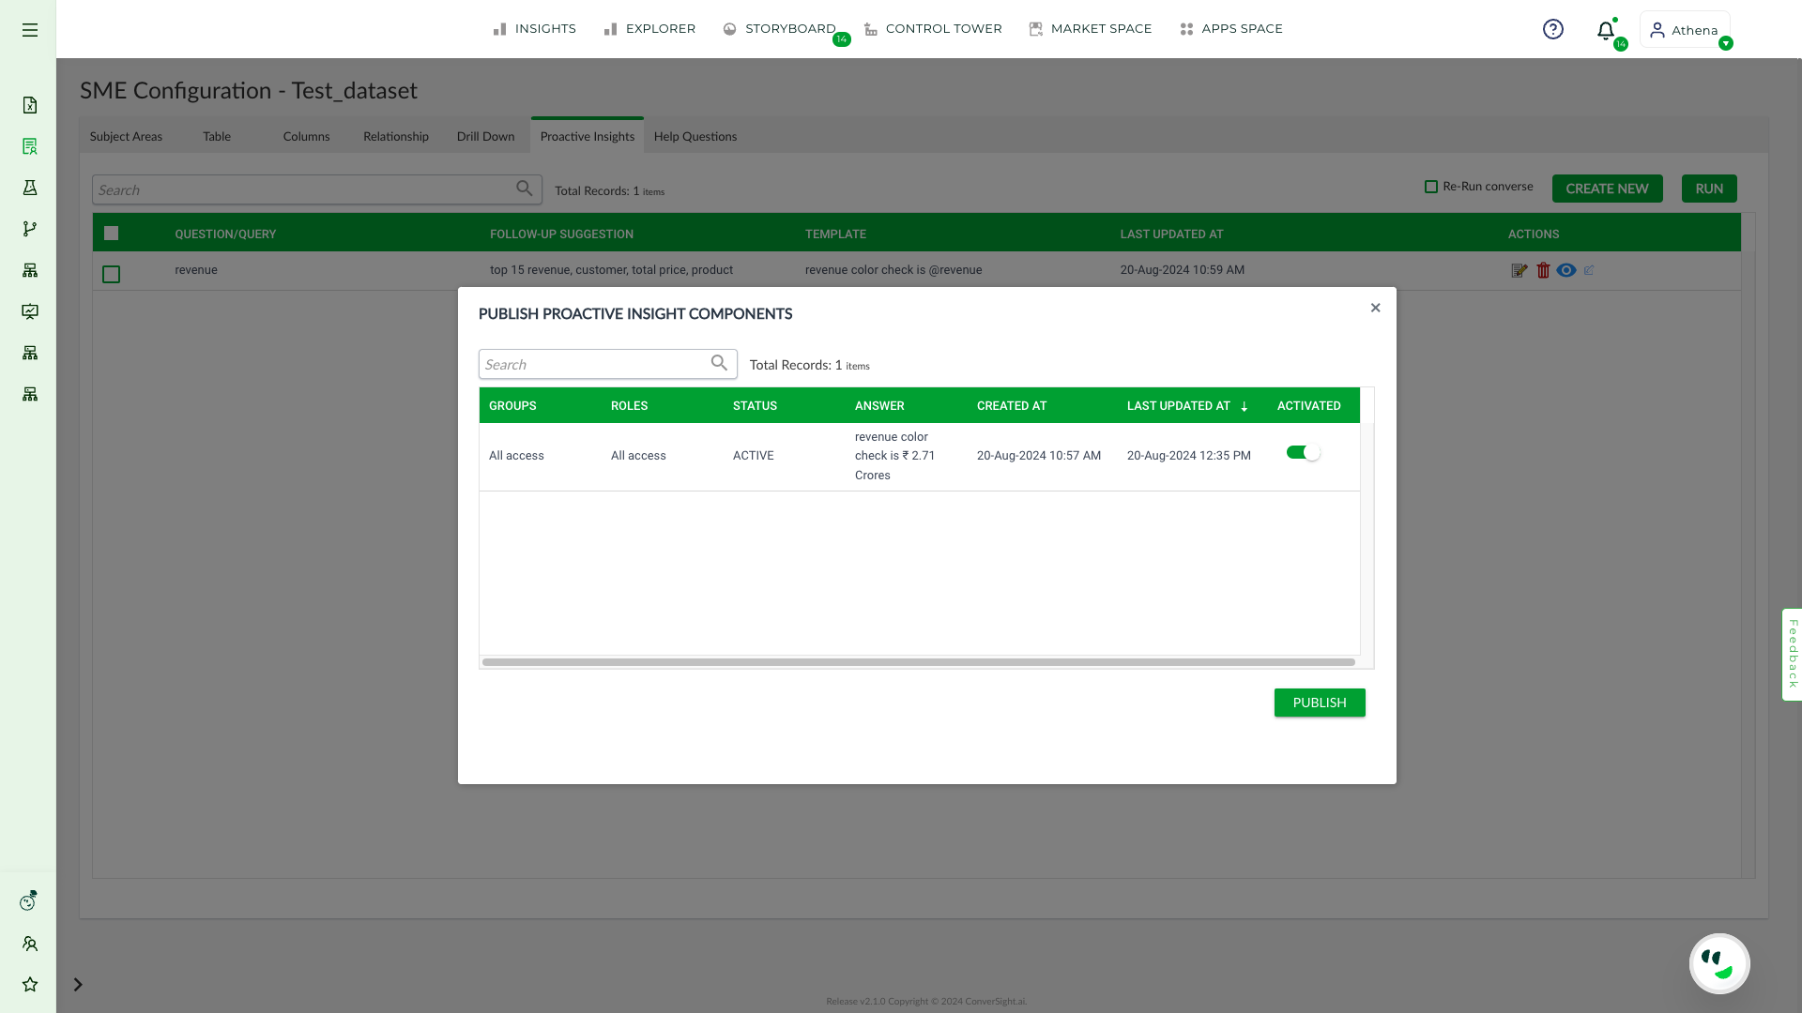Toggle the select-all header checkbox
Image resolution: width=1802 pixels, height=1013 pixels.
(111, 234)
